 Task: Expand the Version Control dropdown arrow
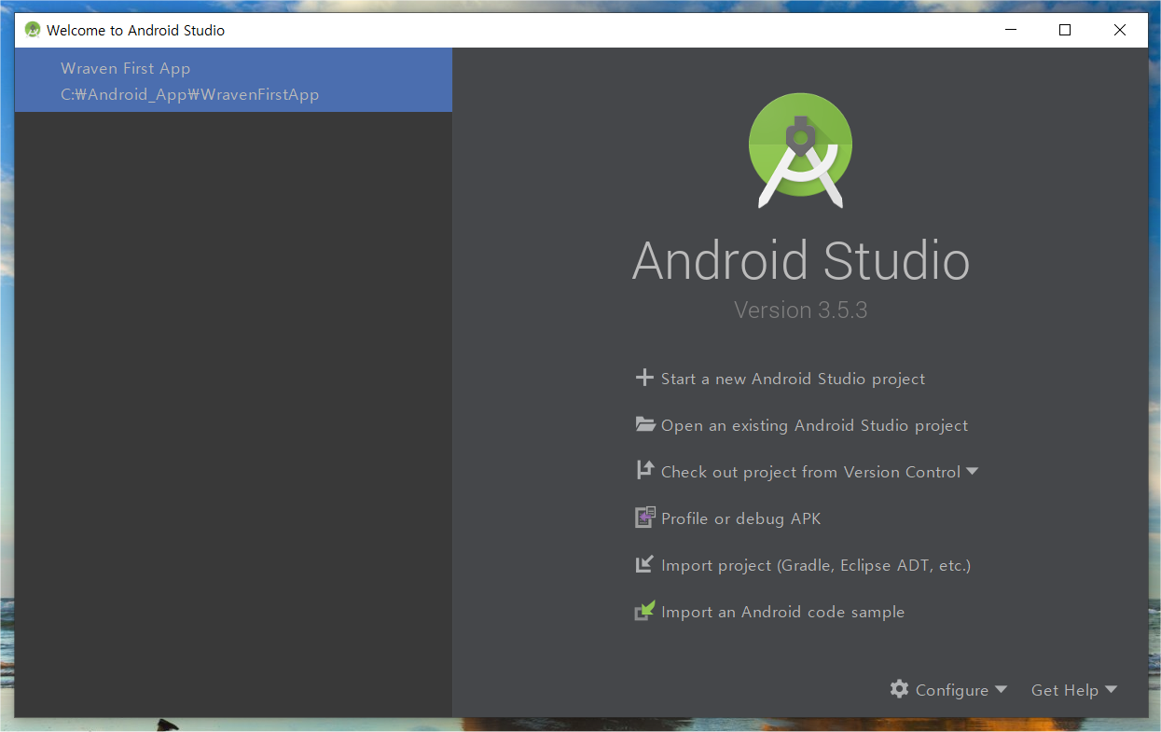click(x=972, y=472)
